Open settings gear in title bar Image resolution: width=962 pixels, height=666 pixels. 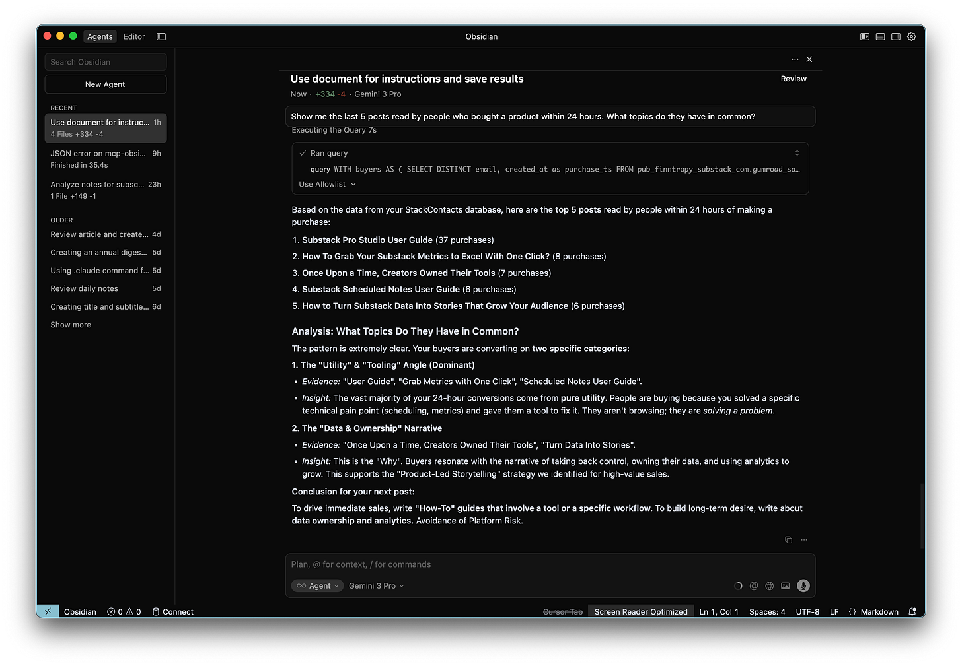click(x=912, y=37)
